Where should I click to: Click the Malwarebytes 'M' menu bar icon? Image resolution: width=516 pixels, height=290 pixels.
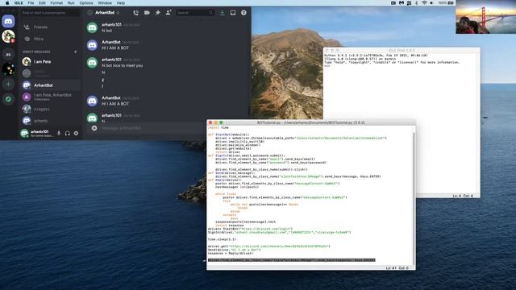tap(402, 3)
